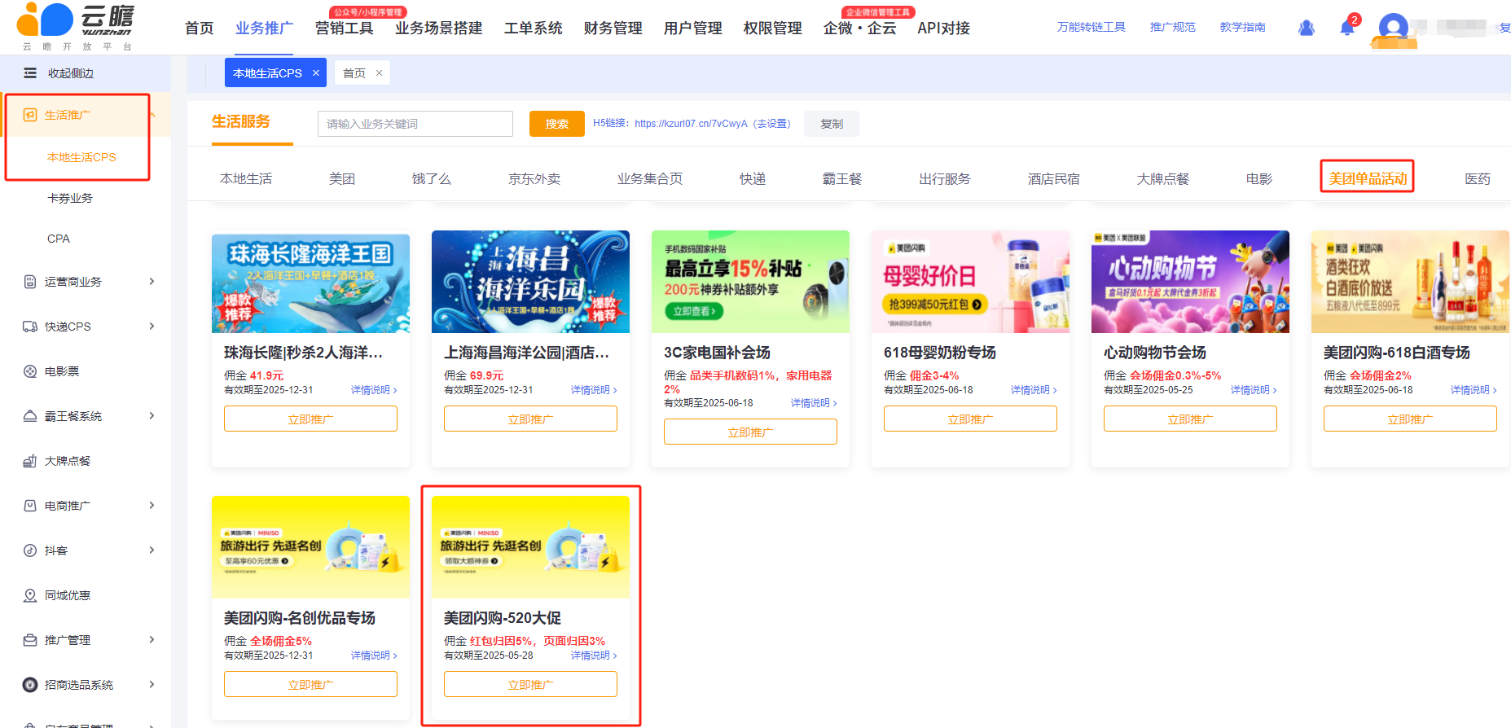Switch to the 饿了么 category tab

coord(432,179)
